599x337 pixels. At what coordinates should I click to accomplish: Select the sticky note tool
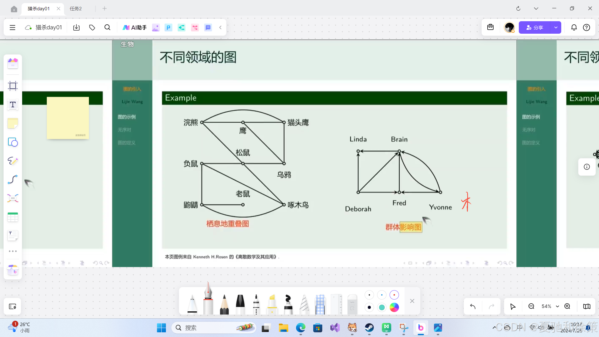[13, 124]
